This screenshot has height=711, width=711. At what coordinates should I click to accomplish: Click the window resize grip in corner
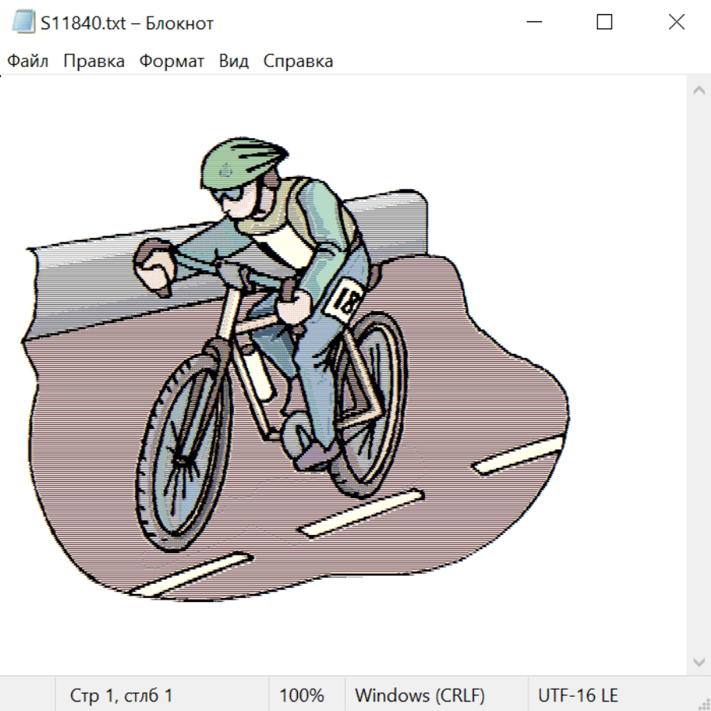(x=703, y=703)
